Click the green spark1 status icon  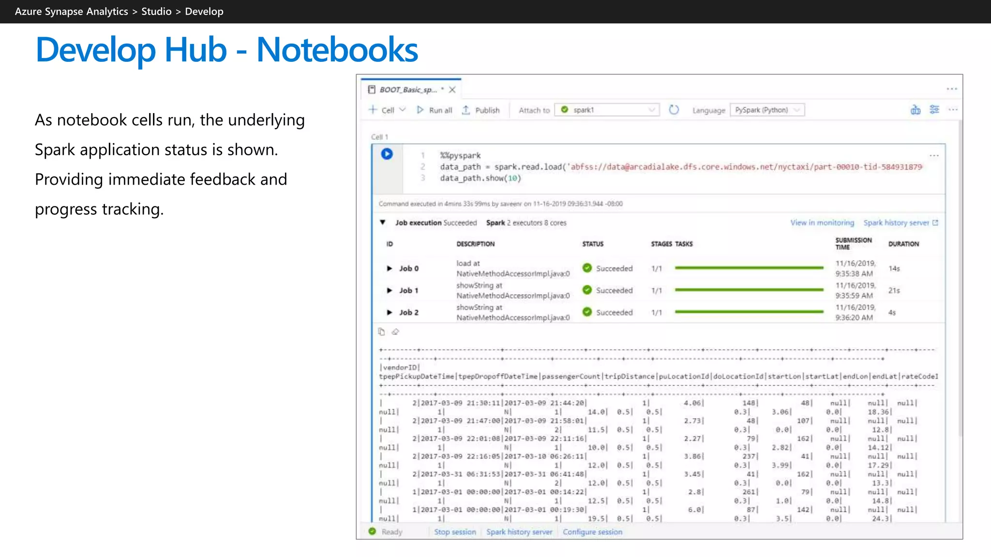(x=564, y=110)
